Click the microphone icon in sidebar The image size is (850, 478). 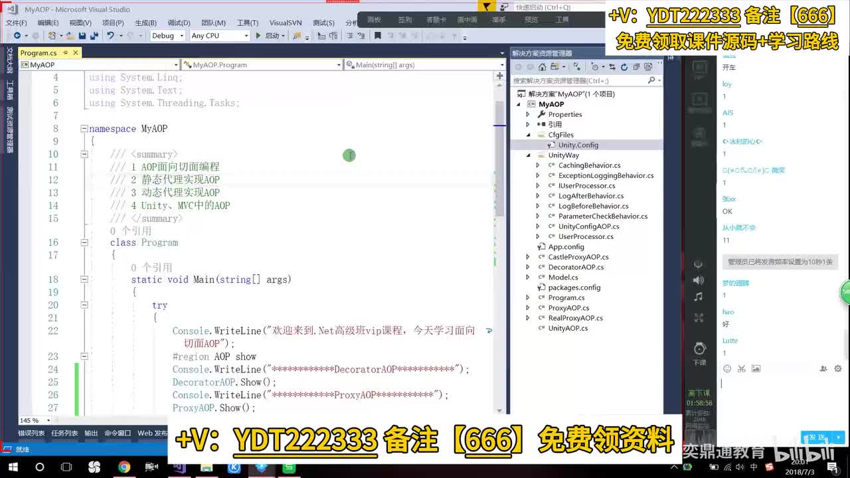[698, 264]
